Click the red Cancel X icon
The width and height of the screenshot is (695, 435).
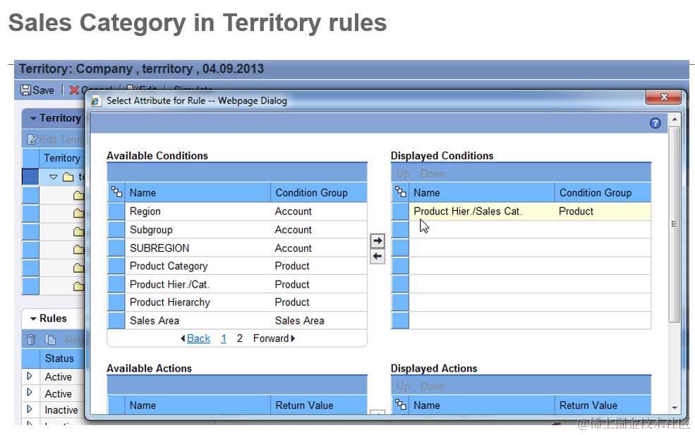point(74,90)
